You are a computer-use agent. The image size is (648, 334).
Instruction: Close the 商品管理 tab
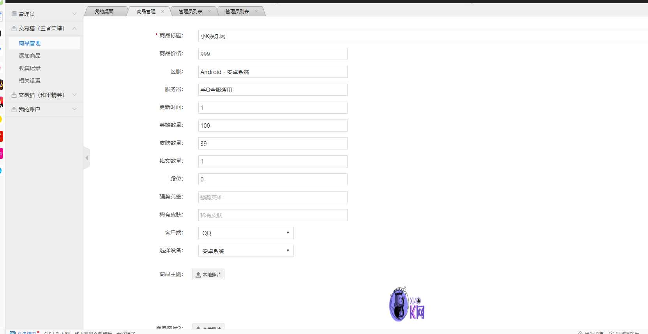[162, 12]
